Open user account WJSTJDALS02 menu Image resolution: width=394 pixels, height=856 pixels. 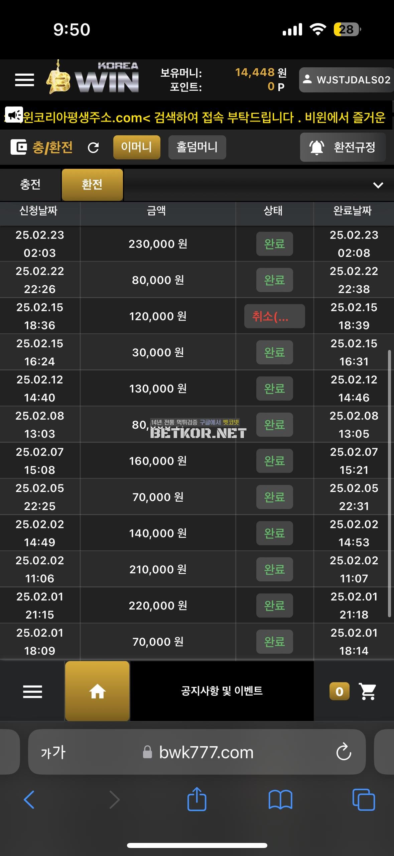click(x=346, y=80)
